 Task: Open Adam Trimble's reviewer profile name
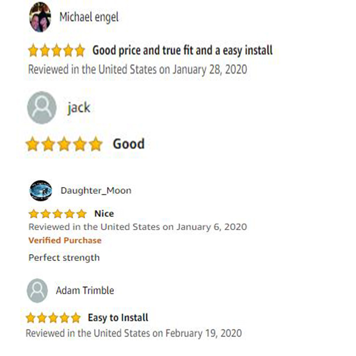tap(85, 290)
